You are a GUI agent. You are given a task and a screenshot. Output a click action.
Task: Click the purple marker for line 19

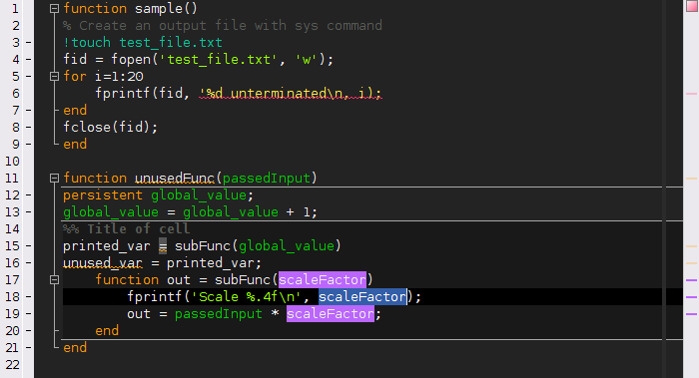pos(691,314)
